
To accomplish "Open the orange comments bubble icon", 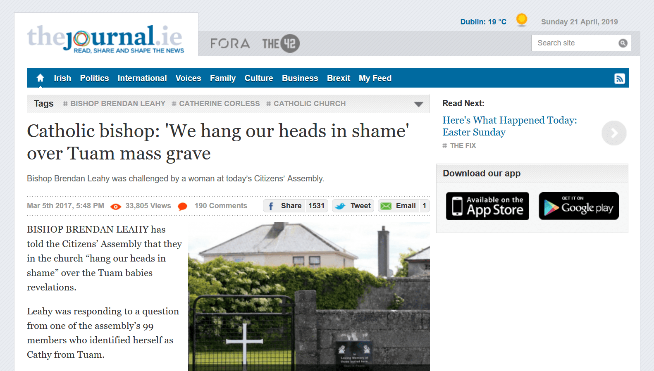I will tap(182, 206).
